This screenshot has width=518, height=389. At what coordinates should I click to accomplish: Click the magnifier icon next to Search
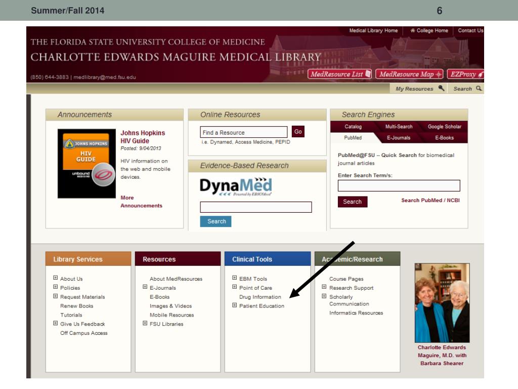coord(479,88)
